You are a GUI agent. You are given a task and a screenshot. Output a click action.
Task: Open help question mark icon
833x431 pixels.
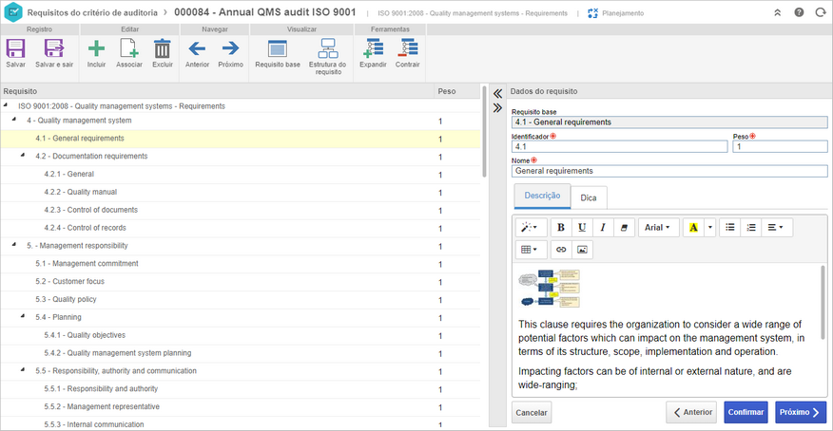click(799, 12)
